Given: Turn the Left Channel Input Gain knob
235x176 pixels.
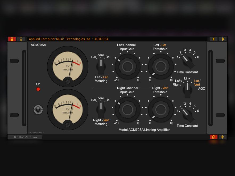Looking at the screenshot, I should pyautogui.click(x=127, y=66).
